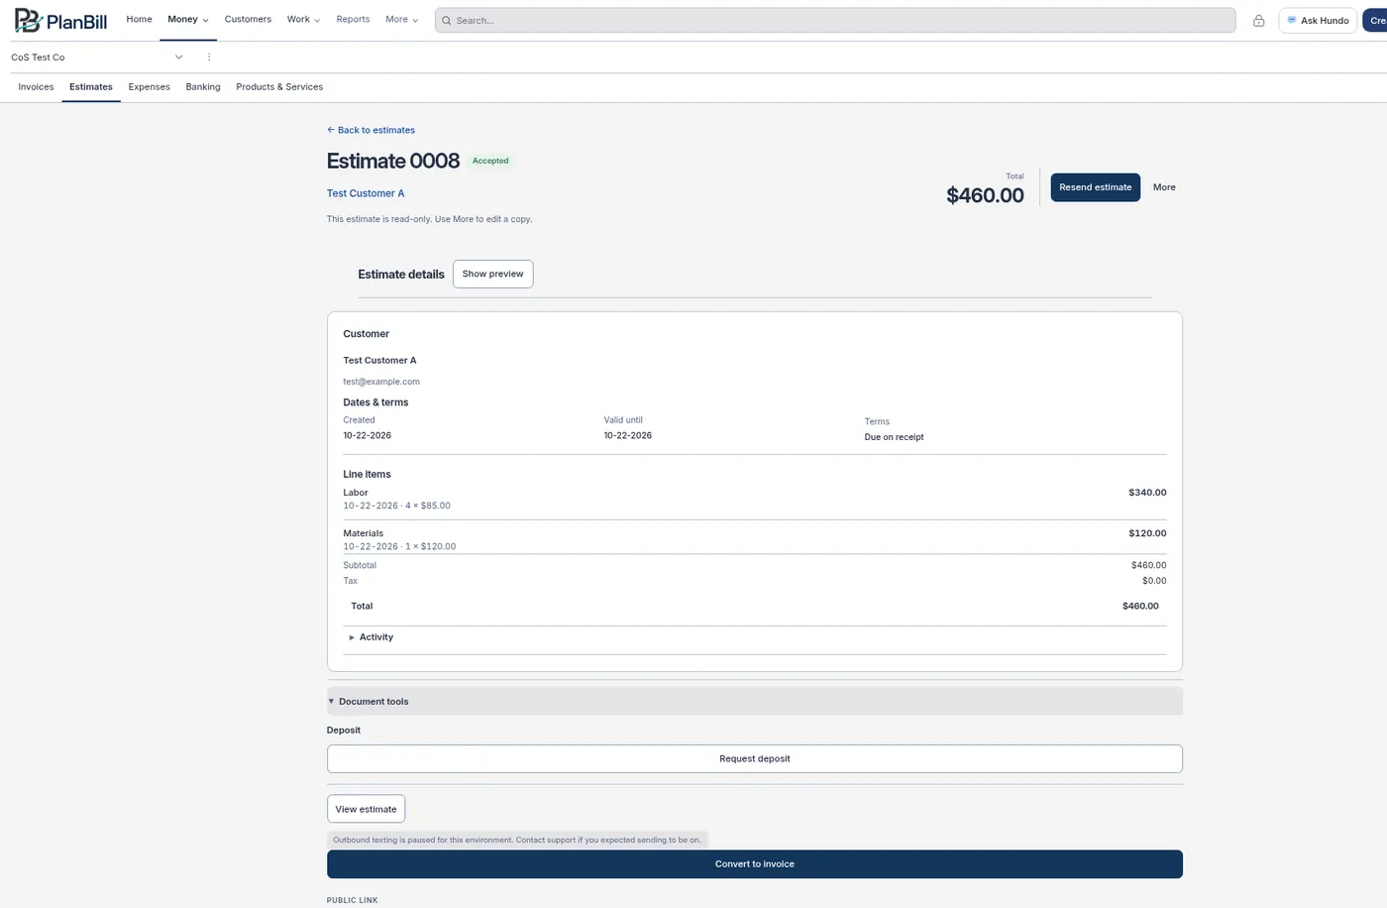Screen dimensions: 1387x908
Task: Select the Materials line item
Action: [755, 539]
